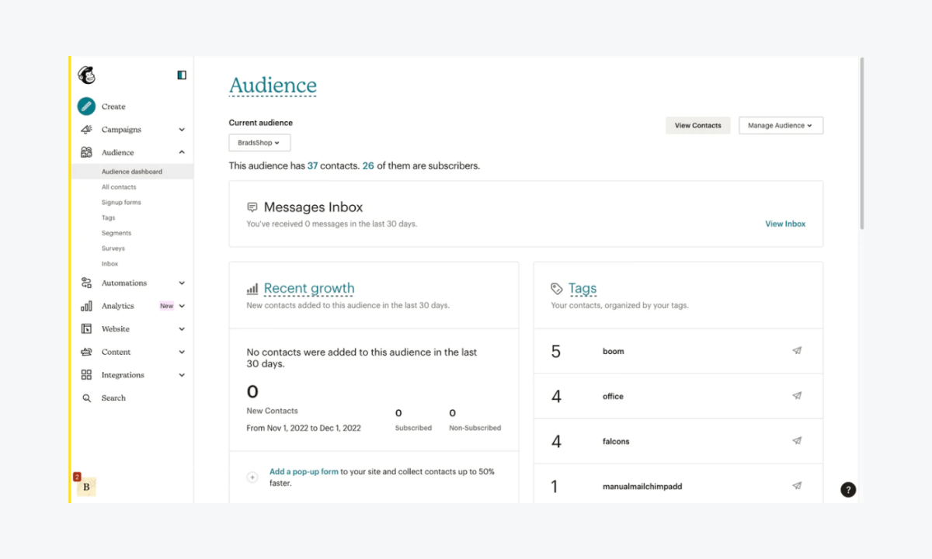Click the Add a pop-up form link
The image size is (932, 559).
[x=304, y=471]
